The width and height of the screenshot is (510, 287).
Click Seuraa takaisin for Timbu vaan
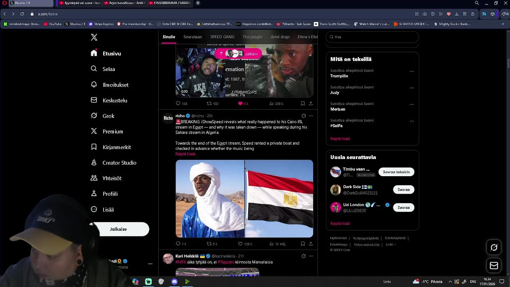point(396,172)
